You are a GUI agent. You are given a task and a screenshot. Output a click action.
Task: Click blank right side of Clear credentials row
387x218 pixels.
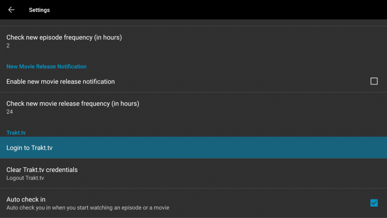tap(258, 174)
